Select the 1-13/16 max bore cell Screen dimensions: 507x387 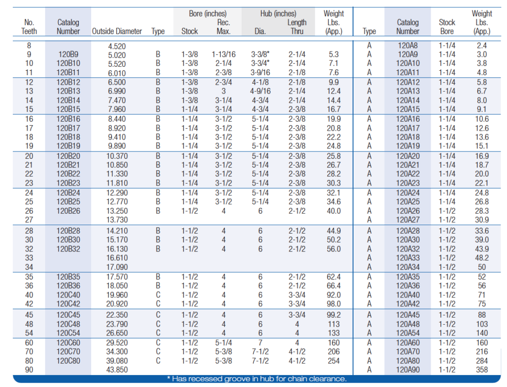coord(223,55)
